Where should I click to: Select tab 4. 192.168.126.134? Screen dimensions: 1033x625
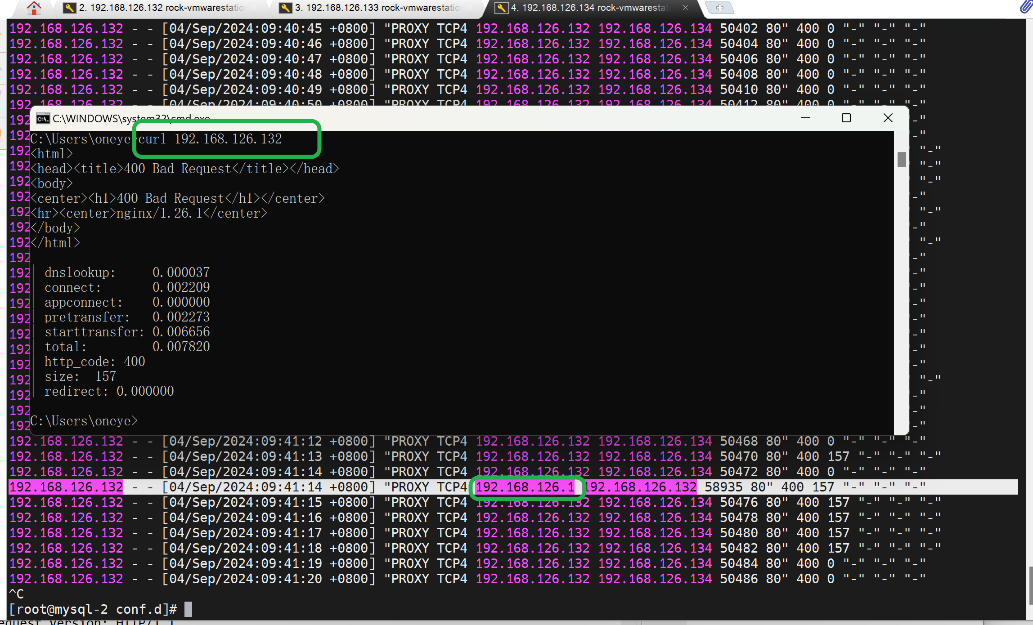tap(589, 8)
